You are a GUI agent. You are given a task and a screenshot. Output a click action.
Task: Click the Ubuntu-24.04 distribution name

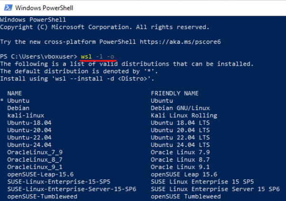[x=29, y=145]
